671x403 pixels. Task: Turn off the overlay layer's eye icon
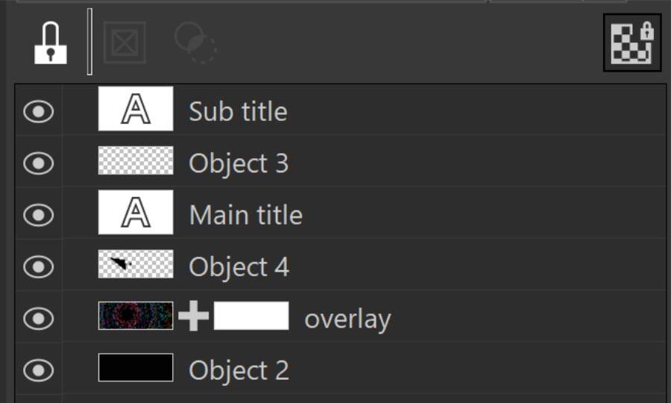click(39, 319)
